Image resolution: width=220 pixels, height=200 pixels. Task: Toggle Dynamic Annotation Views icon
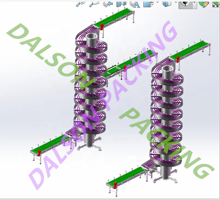(x=135, y=4)
